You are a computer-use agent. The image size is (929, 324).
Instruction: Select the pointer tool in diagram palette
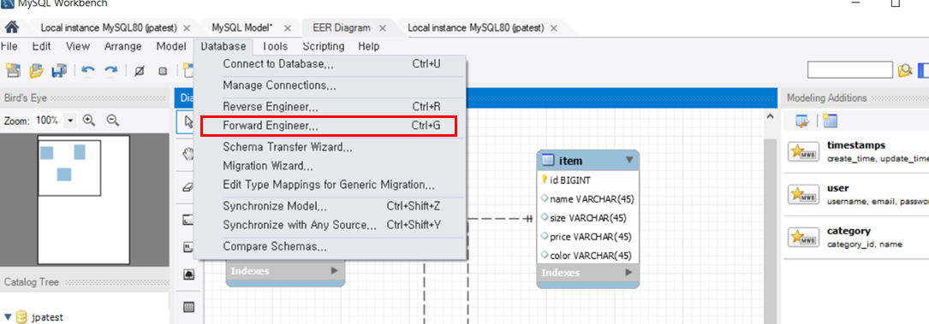click(188, 121)
